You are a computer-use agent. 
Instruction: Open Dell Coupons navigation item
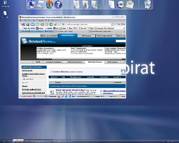pyautogui.click(x=112, y=62)
